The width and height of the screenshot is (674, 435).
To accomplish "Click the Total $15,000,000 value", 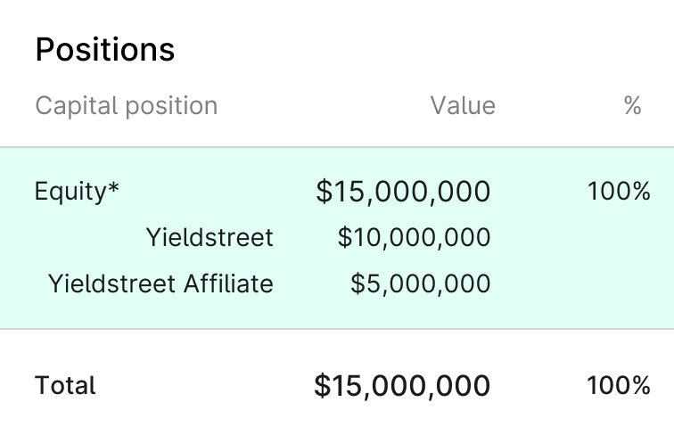I will 402,386.
